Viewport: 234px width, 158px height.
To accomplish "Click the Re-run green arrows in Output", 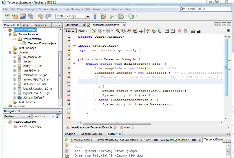I will click(66, 139).
